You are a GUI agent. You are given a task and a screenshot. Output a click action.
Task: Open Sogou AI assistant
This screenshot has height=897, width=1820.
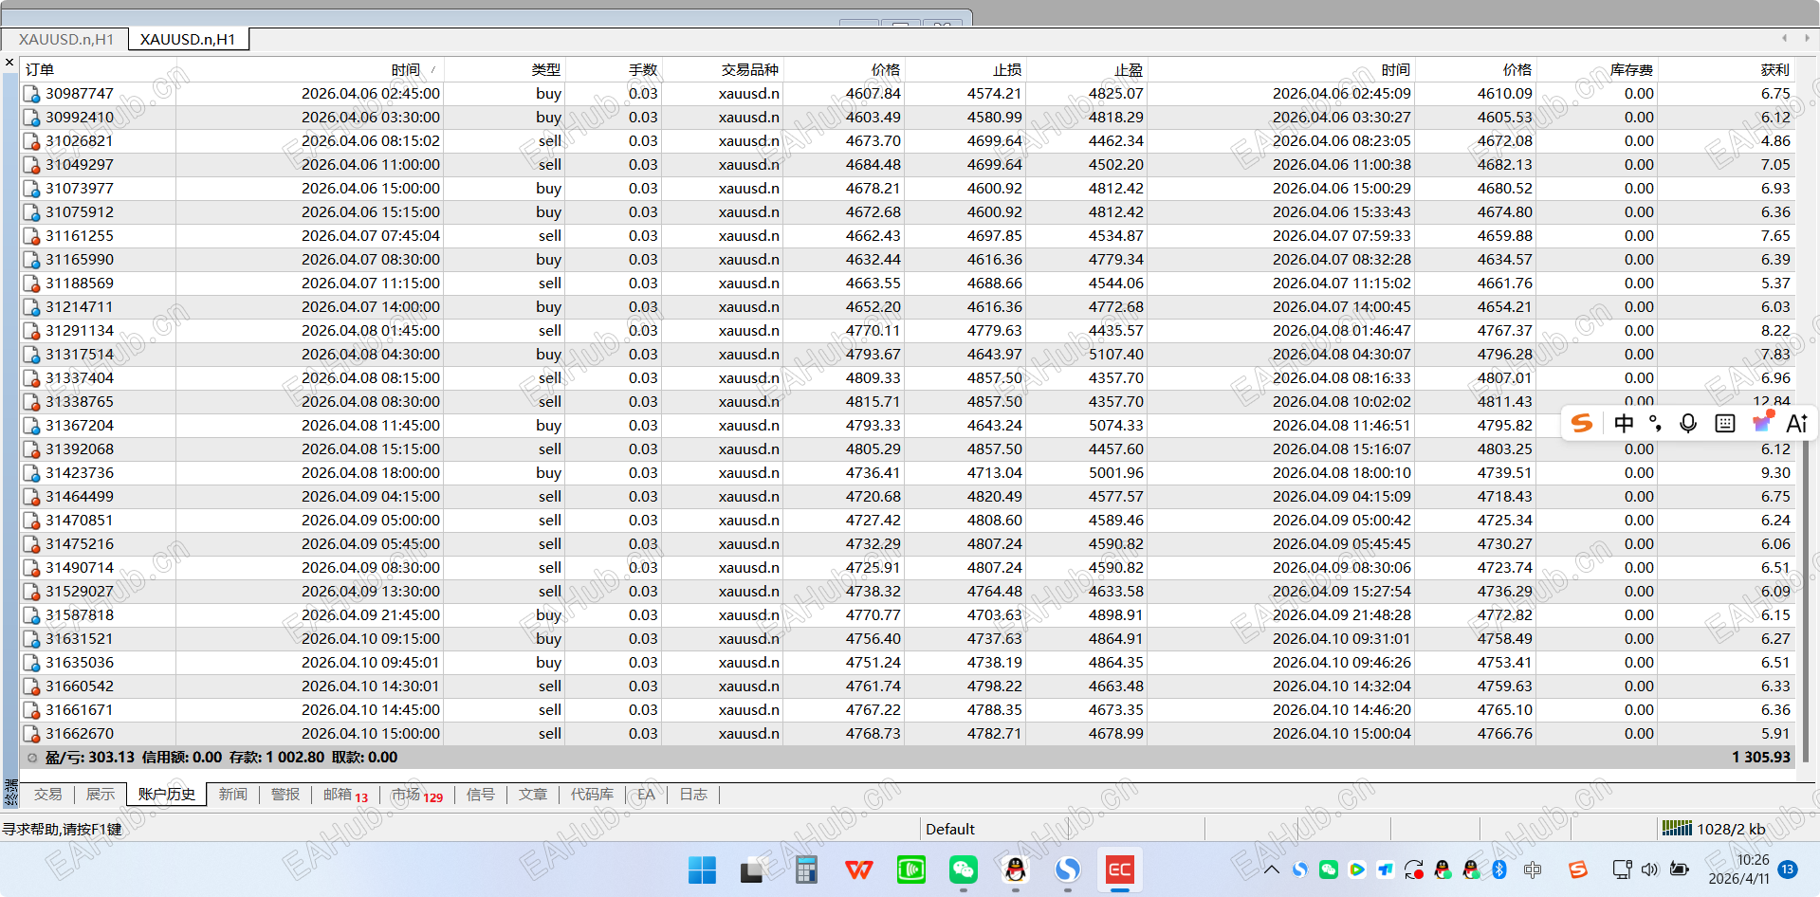[x=1796, y=423]
